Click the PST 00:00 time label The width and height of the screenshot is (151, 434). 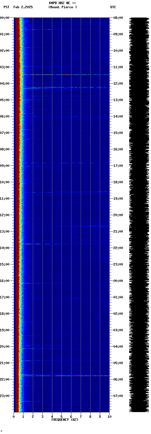point(5,18)
